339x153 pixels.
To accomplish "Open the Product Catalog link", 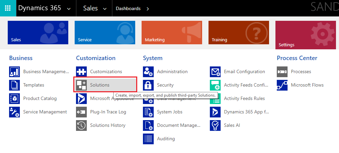I will click(40, 98).
